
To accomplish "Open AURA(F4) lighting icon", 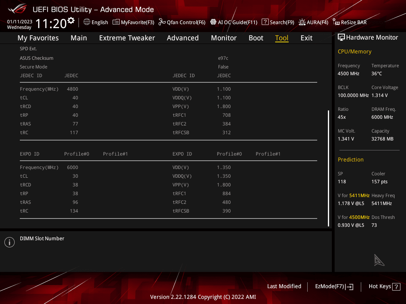I will [302, 22].
